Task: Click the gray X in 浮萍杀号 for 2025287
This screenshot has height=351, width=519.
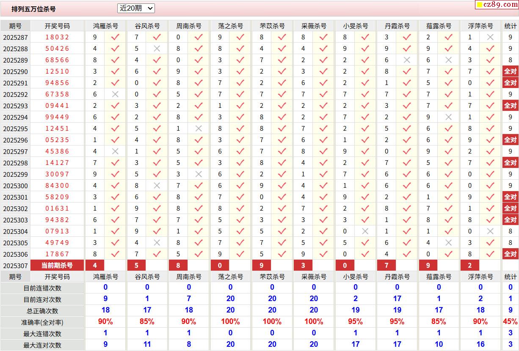Action: click(x=490, y=37)
